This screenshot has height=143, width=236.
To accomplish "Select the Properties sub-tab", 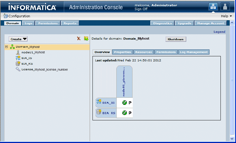I will point(123,52).
